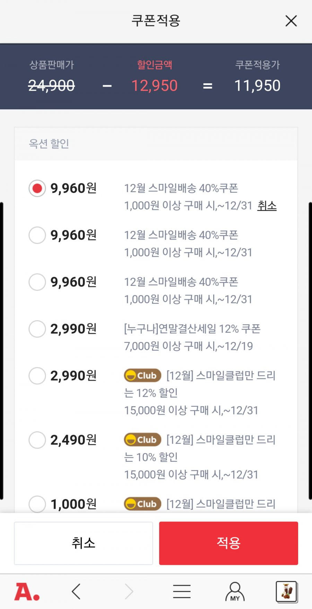The image size is (312, 609).
Task: Click the 취소 link beside the selected coupon
Action: (267, 206)
